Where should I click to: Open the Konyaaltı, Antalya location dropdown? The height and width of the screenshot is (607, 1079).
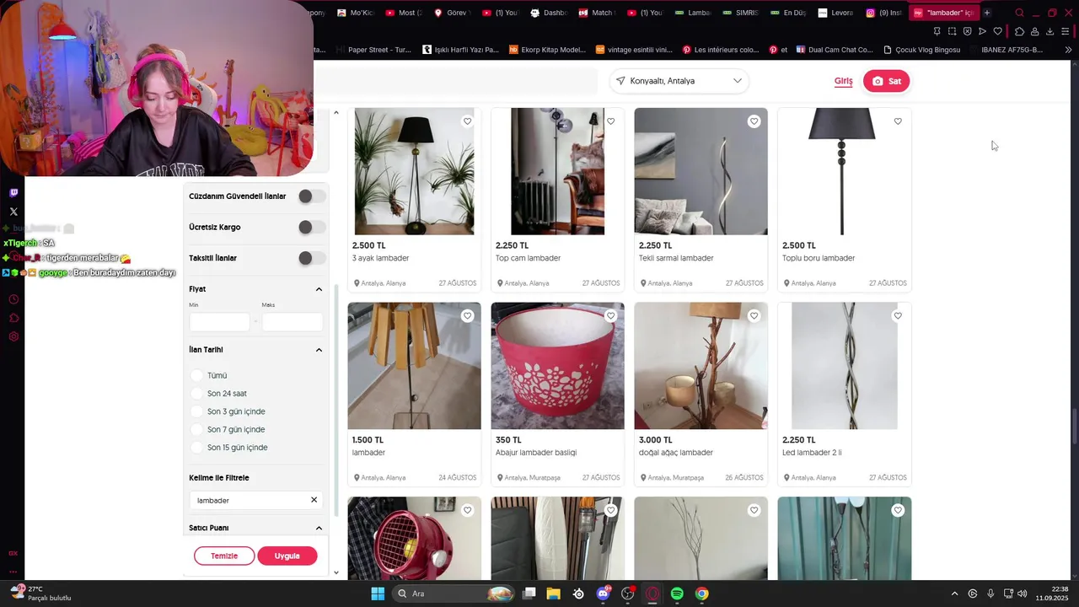tap(679, 81)
